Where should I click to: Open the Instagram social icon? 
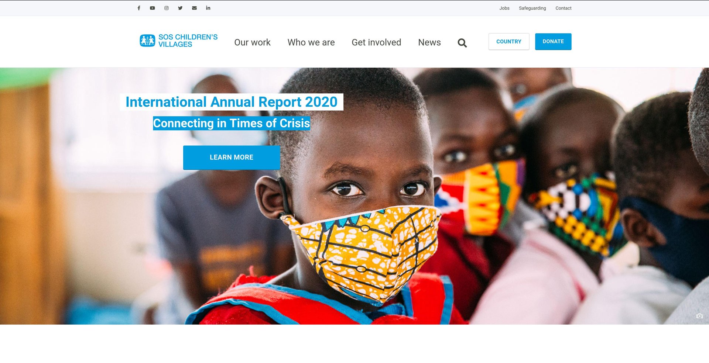pos(167,8)
